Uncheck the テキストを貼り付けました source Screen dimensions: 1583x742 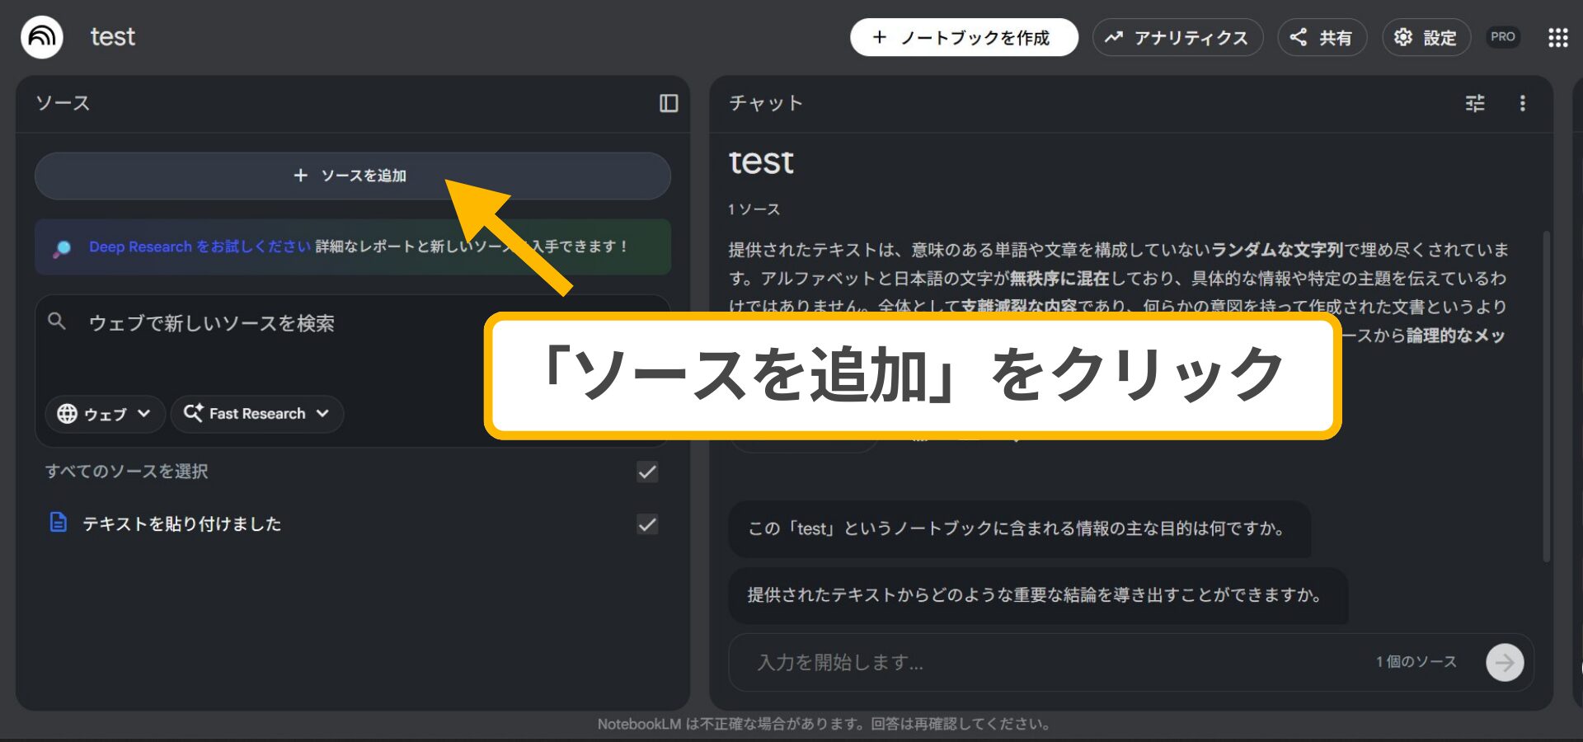646,524
